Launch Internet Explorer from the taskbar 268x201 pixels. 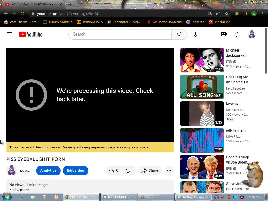click(21, 197)
